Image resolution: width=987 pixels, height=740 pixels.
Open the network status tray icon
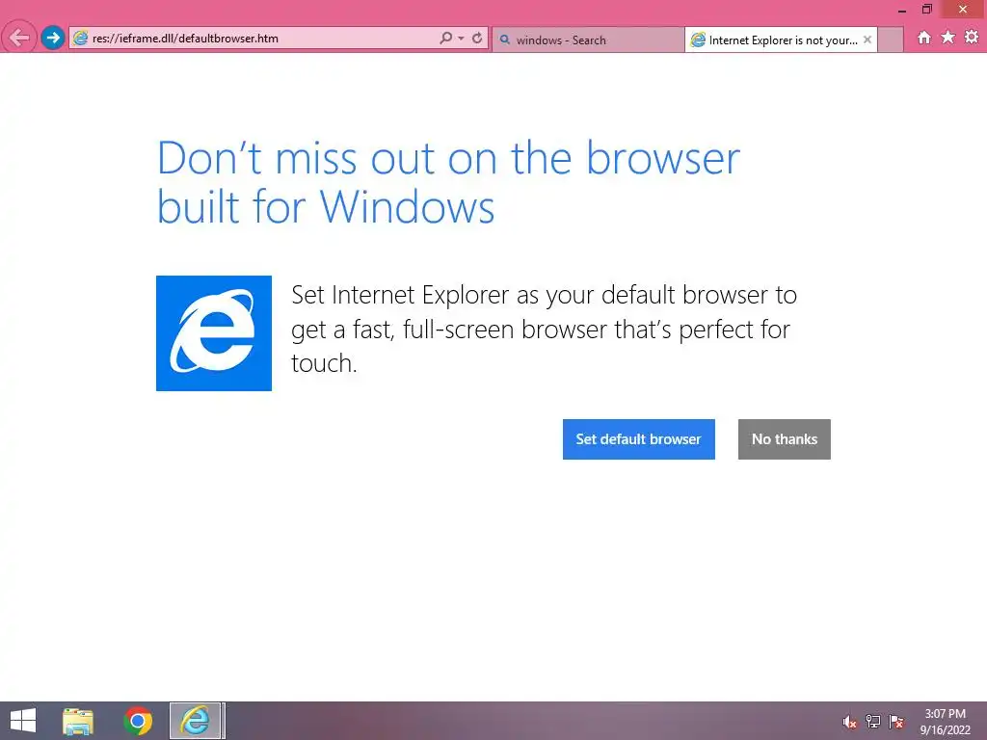pyautogui.click(x=873, y=723)
